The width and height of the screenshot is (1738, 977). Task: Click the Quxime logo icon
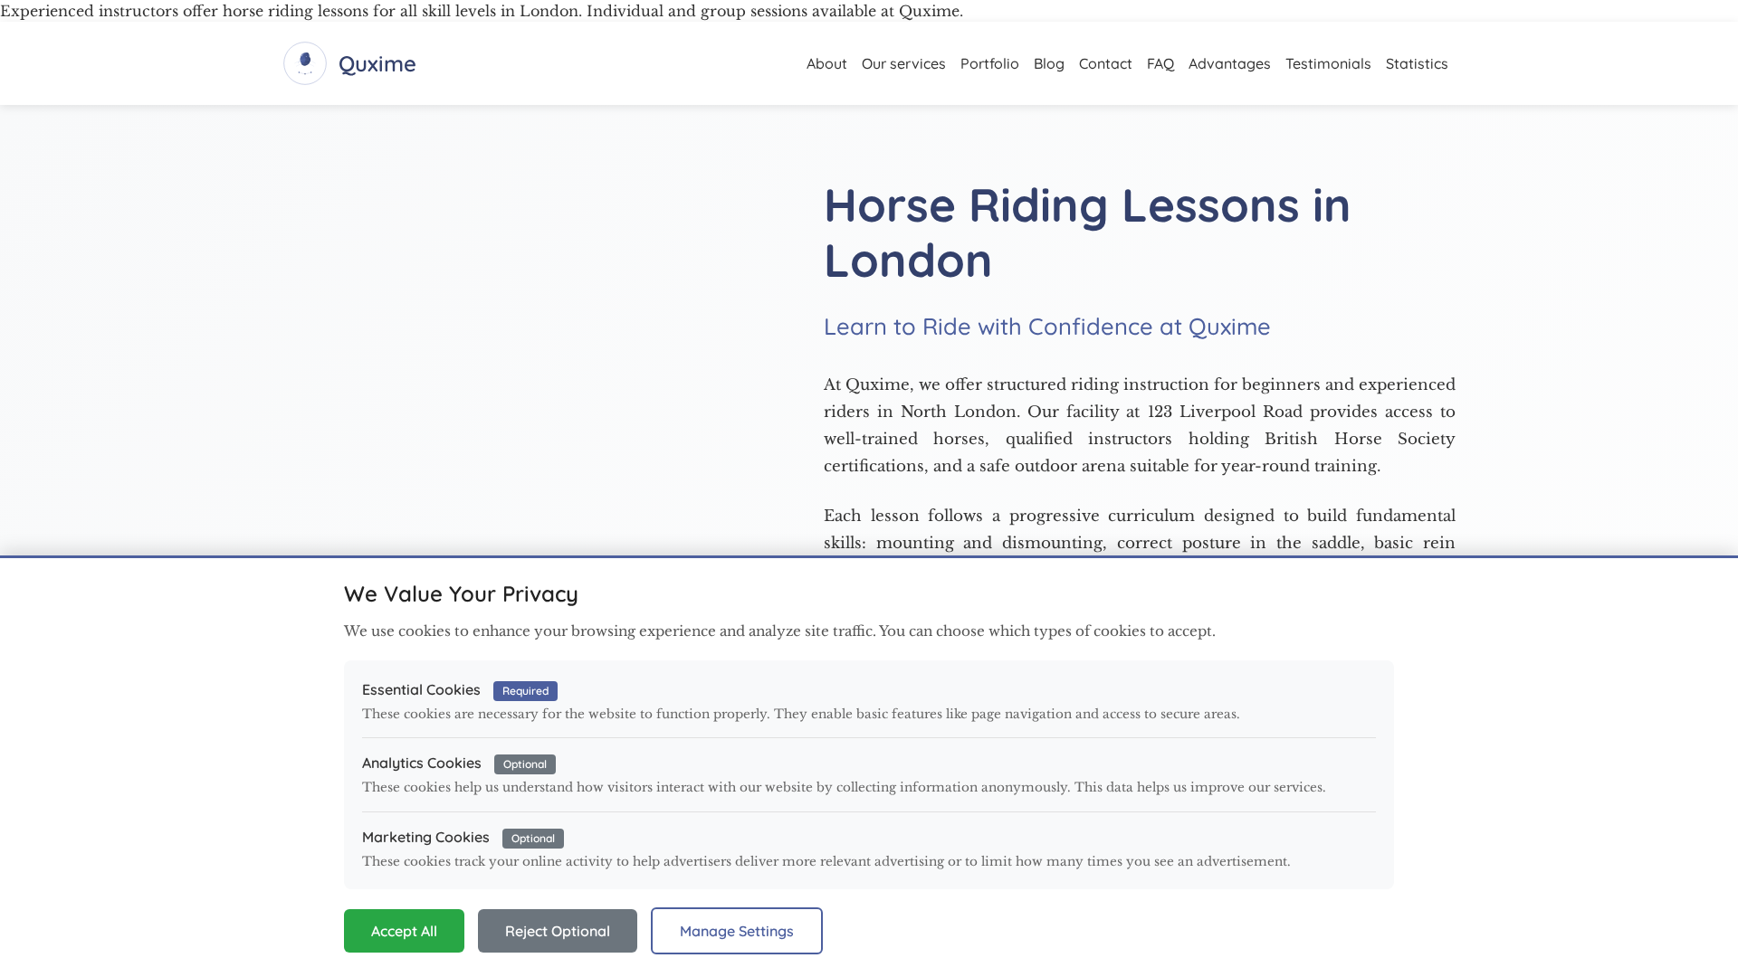click(305, 63)
